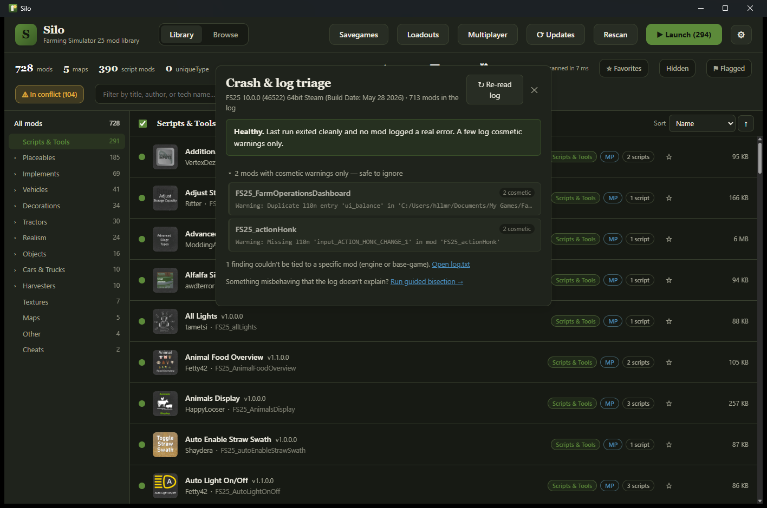Open FS25_FarmOperationsDashboard warning entry
The width and height of the screenshot is (767, 508).
click(x=385, y=199)
